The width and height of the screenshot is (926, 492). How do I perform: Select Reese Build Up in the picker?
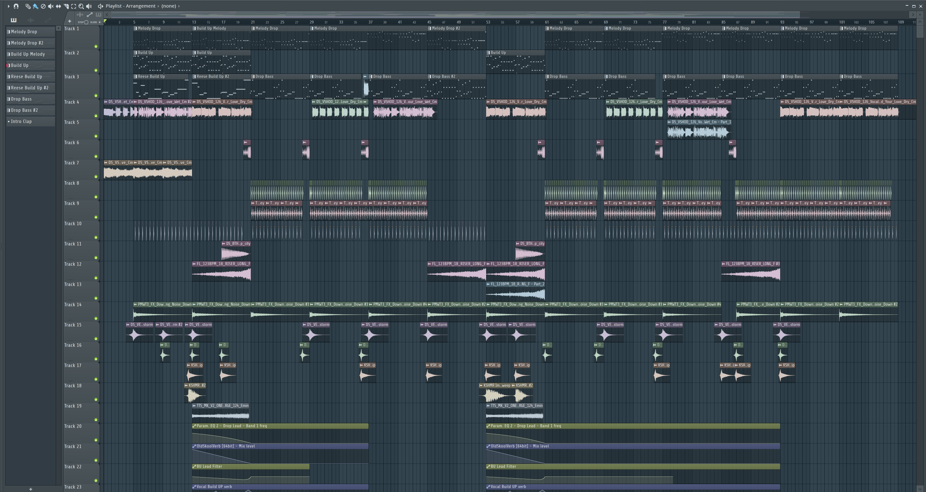pyautogui.click(x=31, y=77)
